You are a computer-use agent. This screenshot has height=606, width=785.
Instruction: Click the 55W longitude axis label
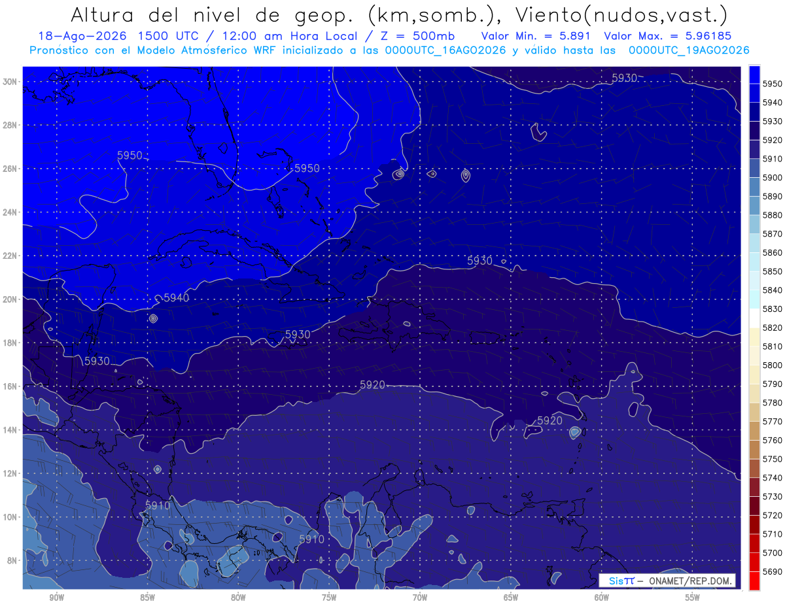click(x=692, y=598)
